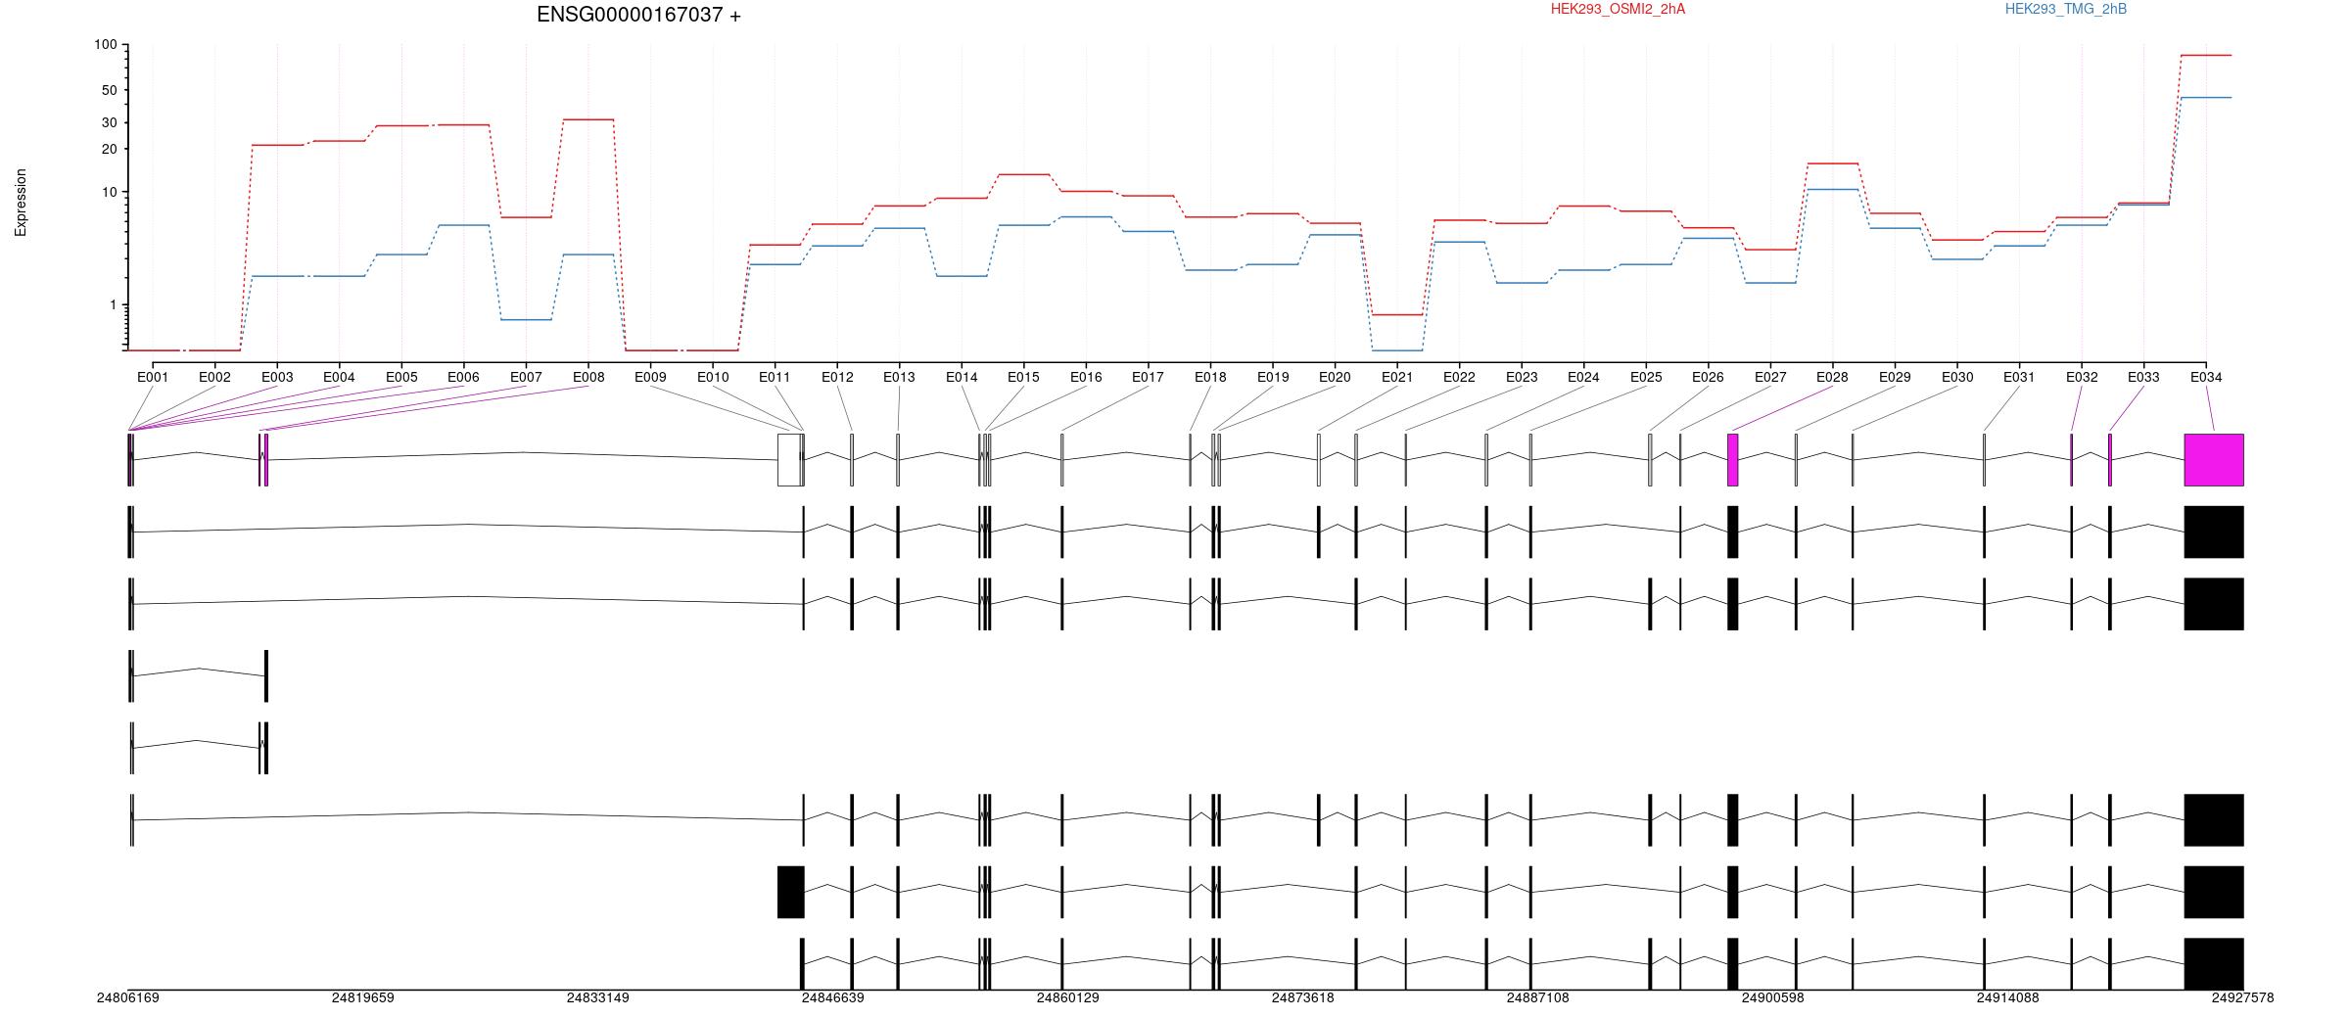Click genomic coordinate 24846639
The width and height of the screenshot is (2350, 1018).
coord(832,998)
